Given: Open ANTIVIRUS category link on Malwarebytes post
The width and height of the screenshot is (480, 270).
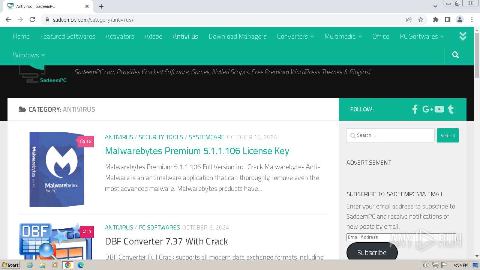Looking at the screenshot, I should click(119, 137).
